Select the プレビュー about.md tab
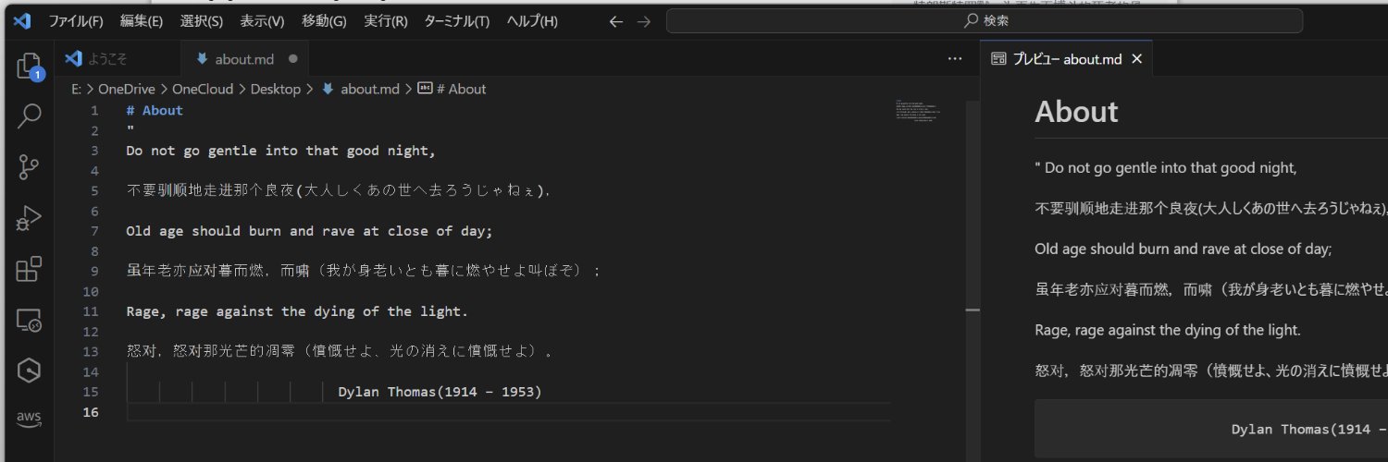The image size is (1388, 462). (x=1067, y=58)
